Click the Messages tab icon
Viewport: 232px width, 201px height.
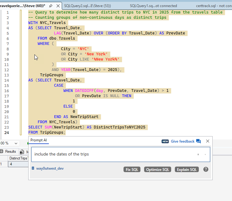(x=22, y=152)
